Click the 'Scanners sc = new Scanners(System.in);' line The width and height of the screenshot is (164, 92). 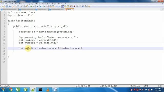click(x=46, y=32)
